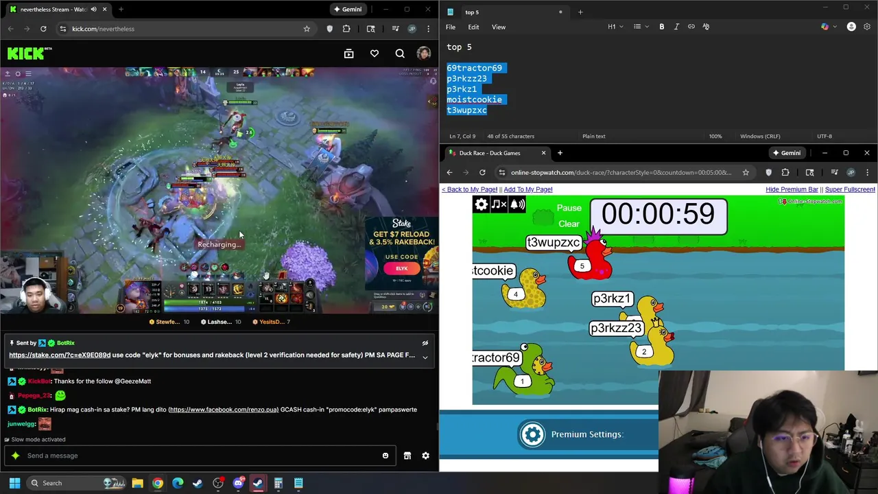Screen dimensions: 878x494
Task: Reload the Kick browser page
Action: pyautogui.click(x=43, y=29)
